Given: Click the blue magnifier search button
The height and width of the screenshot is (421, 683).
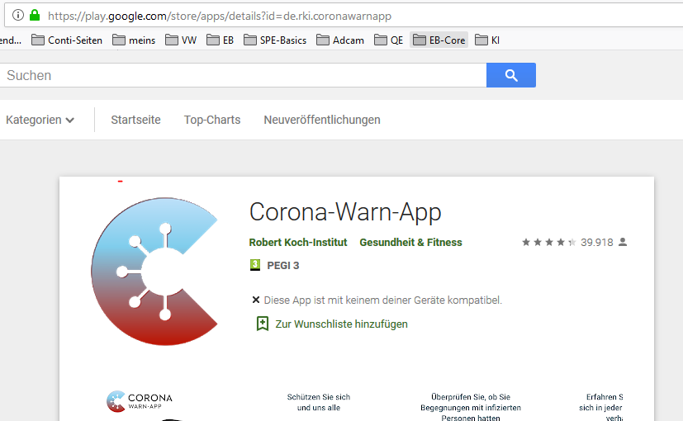Looking at the screenshot, I should pos(511,75).
